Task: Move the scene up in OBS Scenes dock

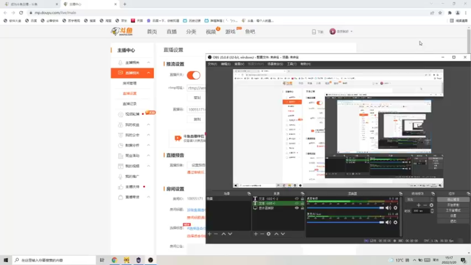Action: pyautogui.click(x=224, y=234)
